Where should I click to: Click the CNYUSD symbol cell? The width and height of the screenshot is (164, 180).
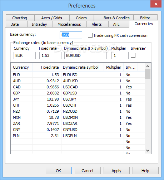pyautogui.click(x=70, y=130)
